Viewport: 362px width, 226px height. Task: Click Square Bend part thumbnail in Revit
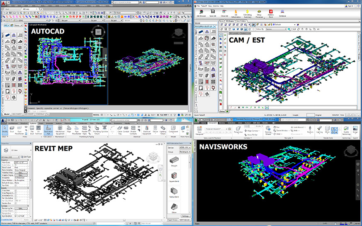174,177
